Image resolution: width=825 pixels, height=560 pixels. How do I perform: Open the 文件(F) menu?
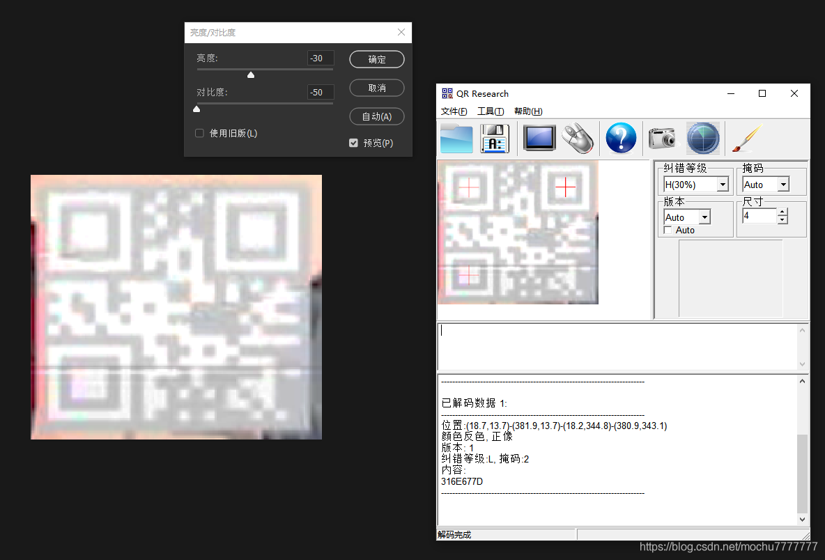(454, 111)
